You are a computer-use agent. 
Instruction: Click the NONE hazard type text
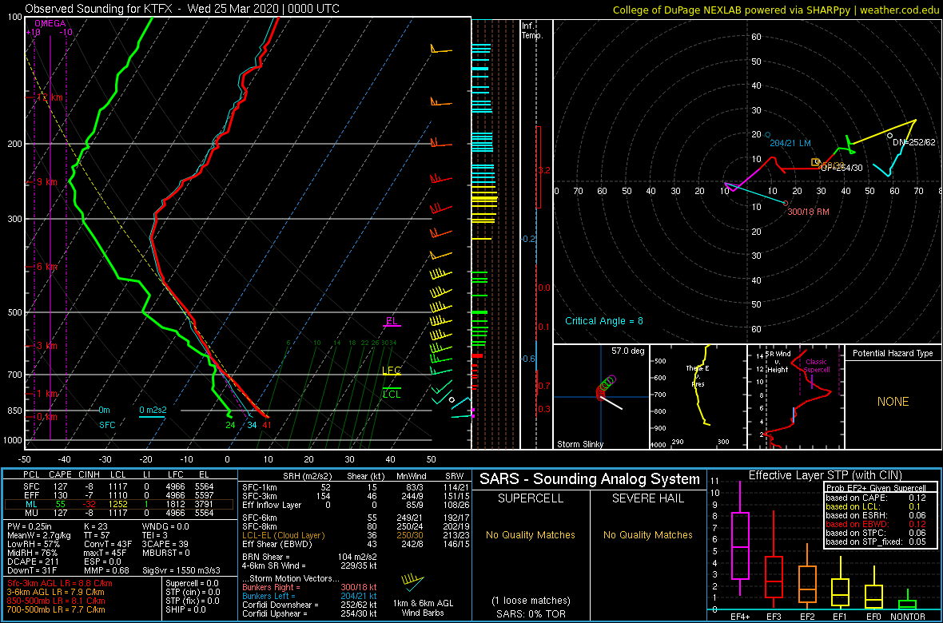pyautogui.click(x=893, y=402)
